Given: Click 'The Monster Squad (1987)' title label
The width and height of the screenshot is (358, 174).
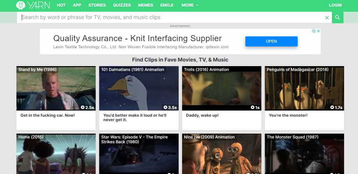Looking at the screenshot, I should 293,137.
